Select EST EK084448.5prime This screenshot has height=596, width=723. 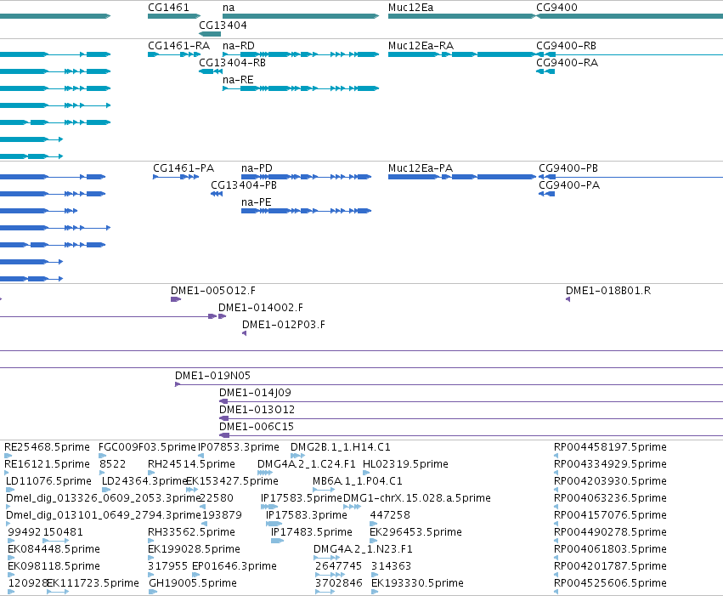click(54, 549)
